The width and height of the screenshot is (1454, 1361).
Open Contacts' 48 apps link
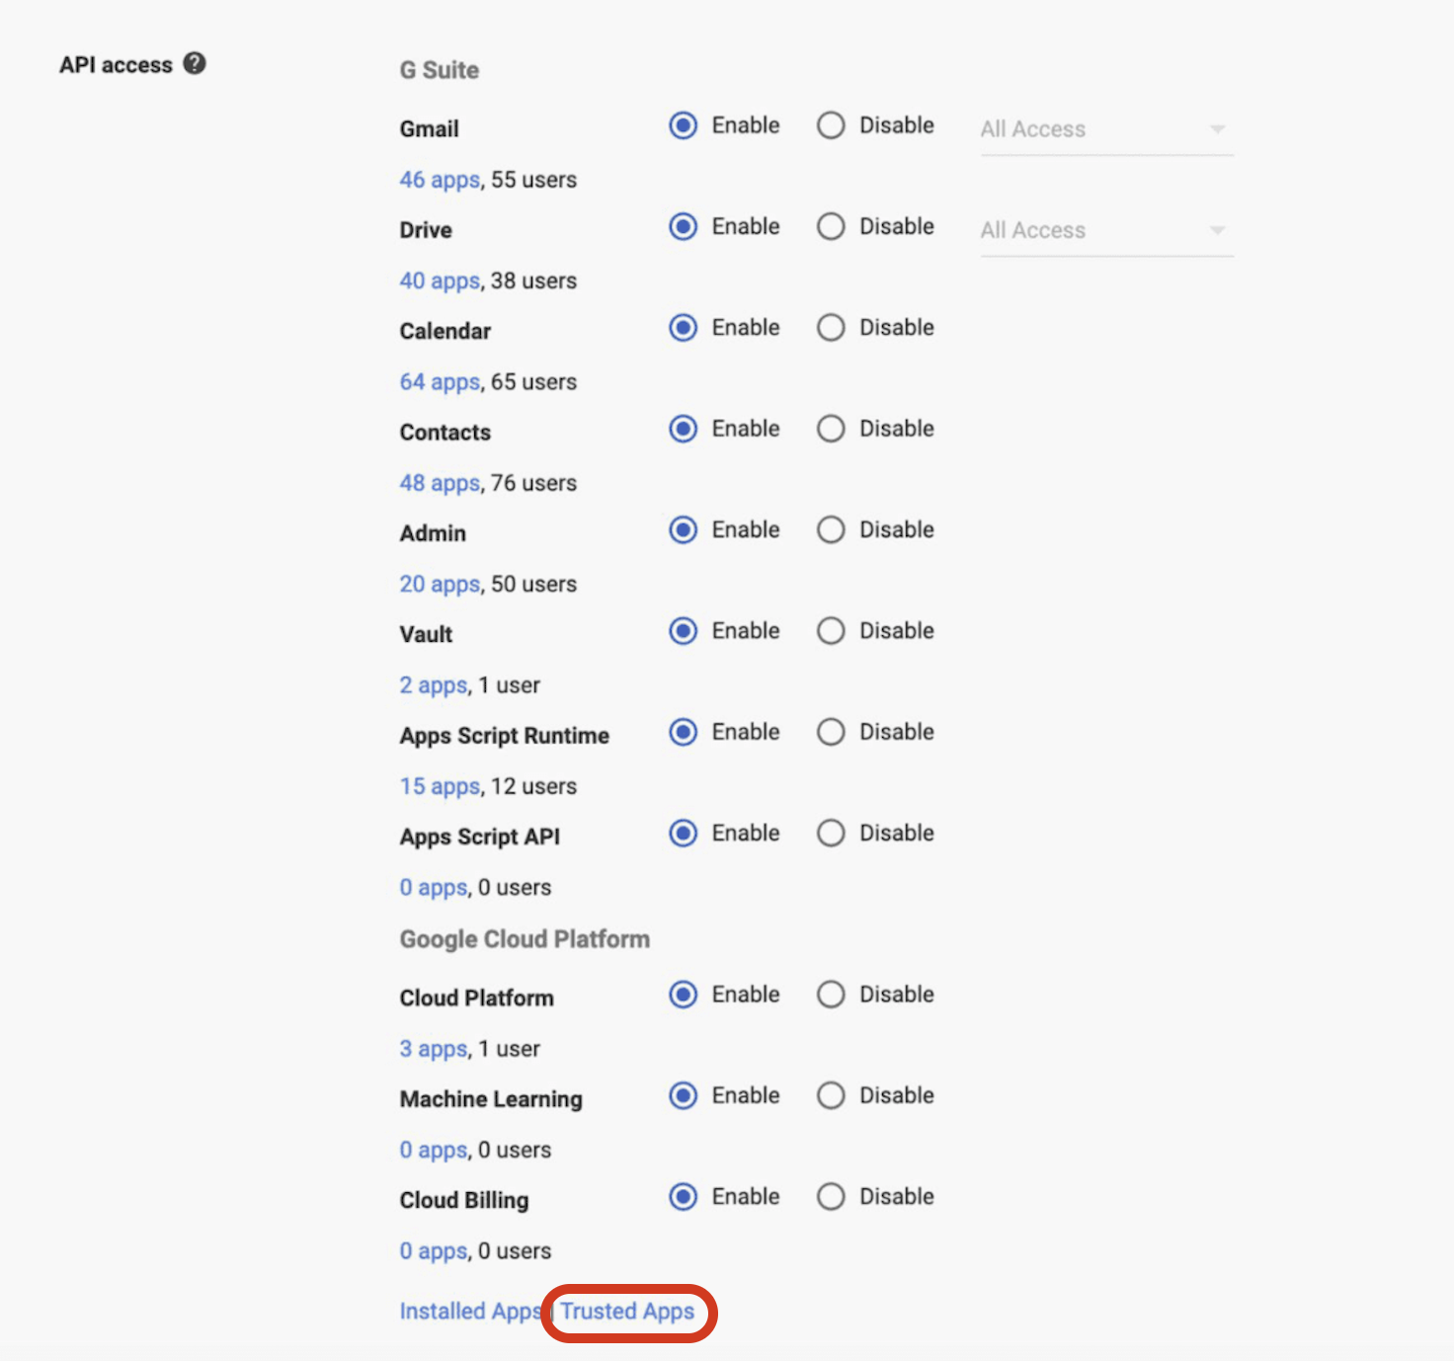pyautogui.click(x=440, y=483)
